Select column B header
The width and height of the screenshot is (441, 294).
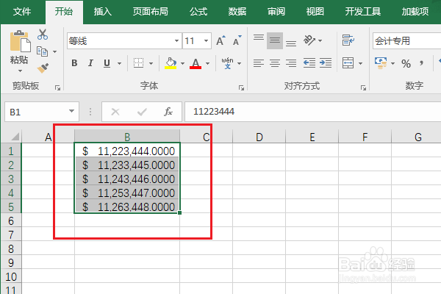[x=127, y=137]
